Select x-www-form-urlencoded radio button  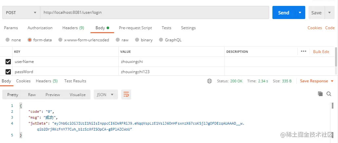(x=60, y=40)
